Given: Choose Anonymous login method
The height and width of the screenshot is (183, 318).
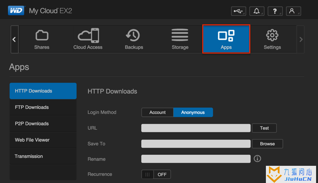Looking at the screenshot, I should [193, 112].
